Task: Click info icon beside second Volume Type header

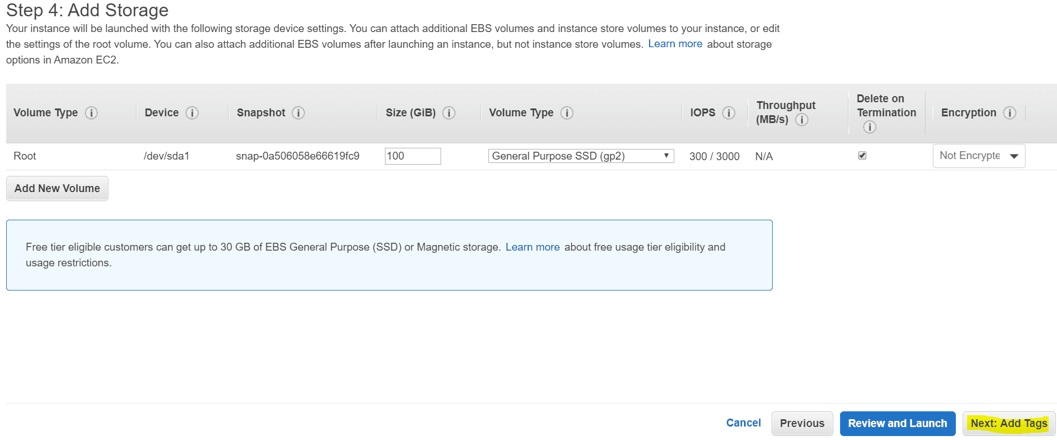Action: [567, 113]
